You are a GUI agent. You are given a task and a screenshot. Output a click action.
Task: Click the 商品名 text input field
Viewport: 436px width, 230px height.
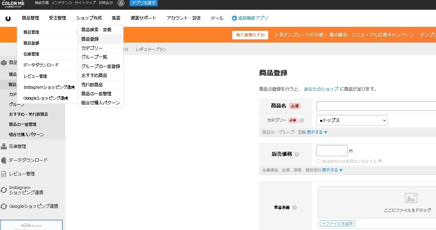(376, 106)
